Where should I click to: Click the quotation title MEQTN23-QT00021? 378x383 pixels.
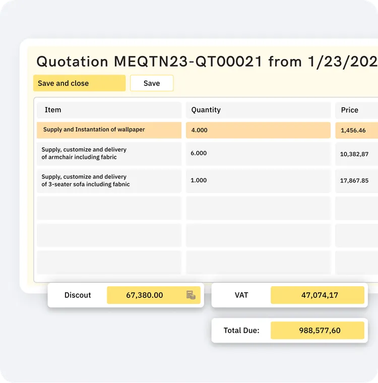[188, 61]
